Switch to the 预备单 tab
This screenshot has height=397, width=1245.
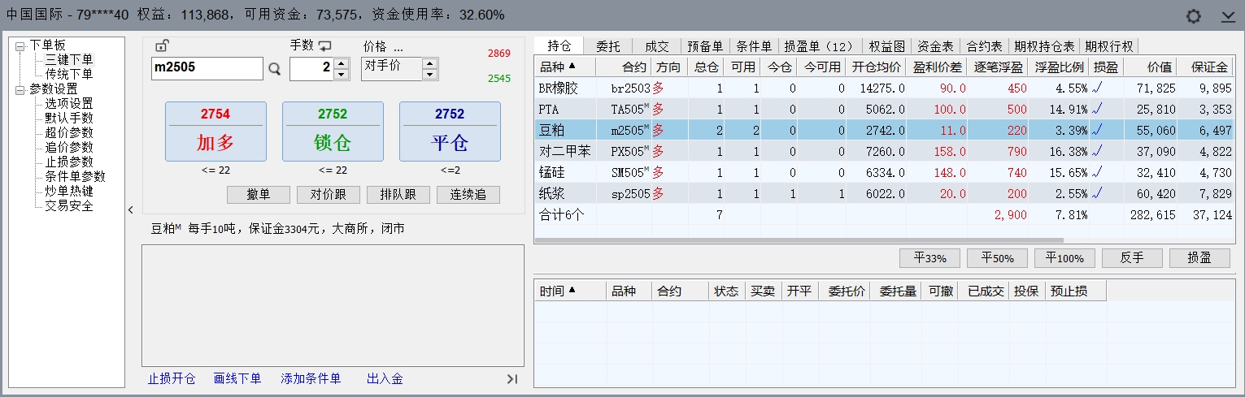pos(705,46)
